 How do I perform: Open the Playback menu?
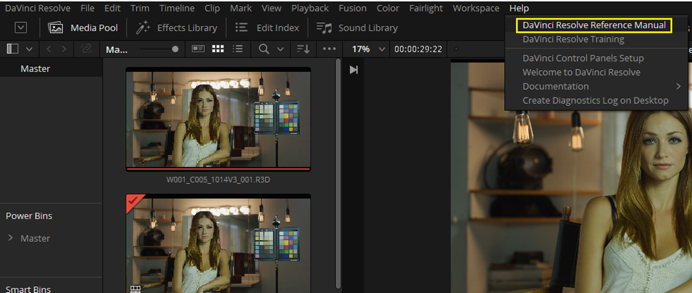[310, 8]
